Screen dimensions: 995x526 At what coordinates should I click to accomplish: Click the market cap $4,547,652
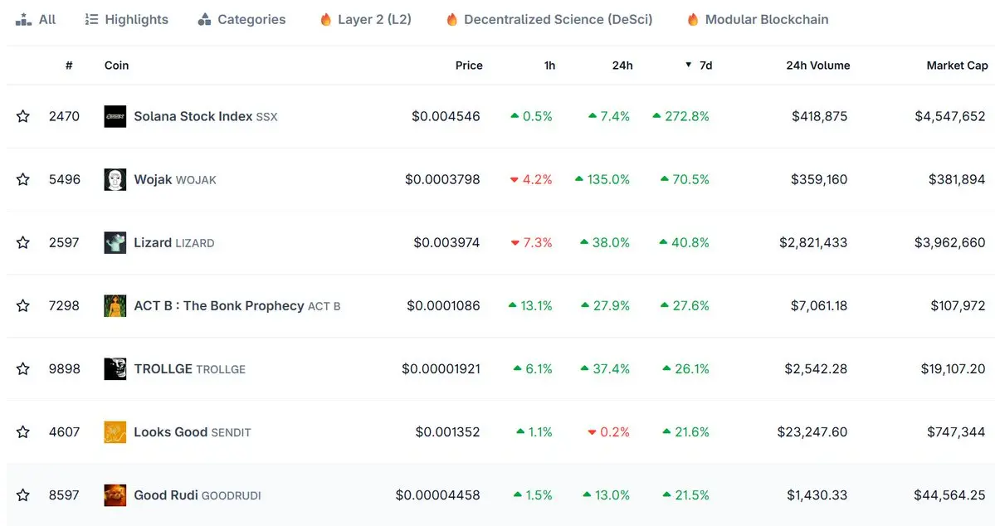click(950, 116)
